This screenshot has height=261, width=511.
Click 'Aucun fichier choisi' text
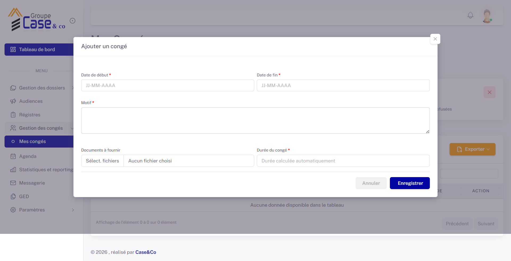150,161
